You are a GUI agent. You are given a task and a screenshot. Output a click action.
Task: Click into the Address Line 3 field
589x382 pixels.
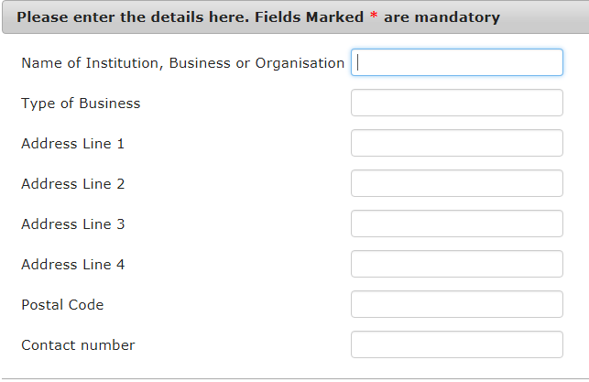tap(456, 224)
